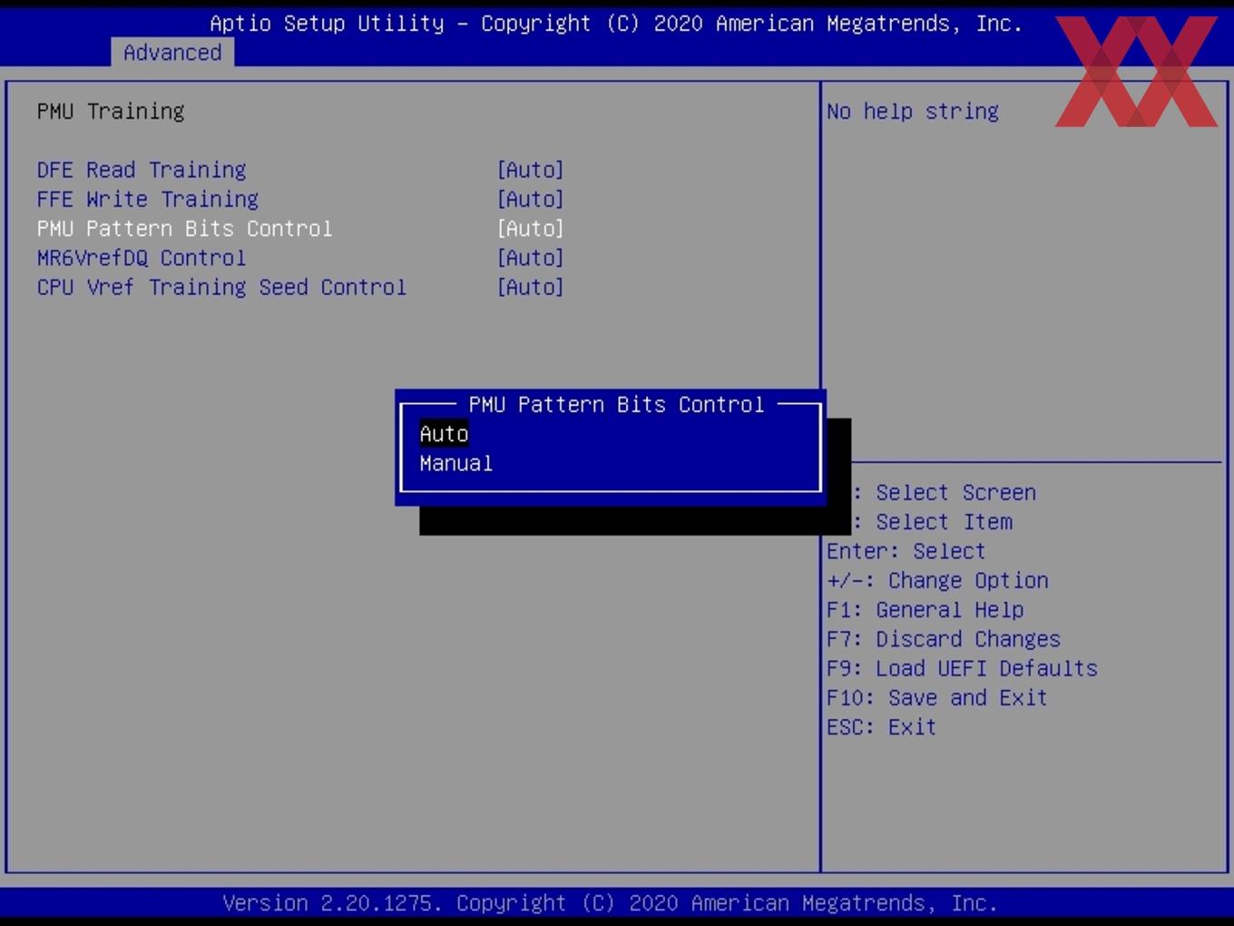
Task: Choose Manual in PMU Pattern Bits popup
Action: pos(455,463)
